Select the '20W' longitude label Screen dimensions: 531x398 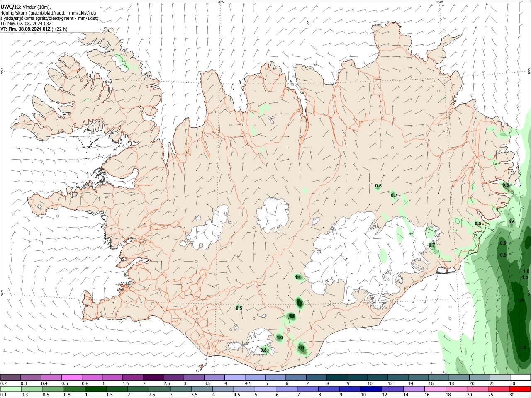(221, 2)
